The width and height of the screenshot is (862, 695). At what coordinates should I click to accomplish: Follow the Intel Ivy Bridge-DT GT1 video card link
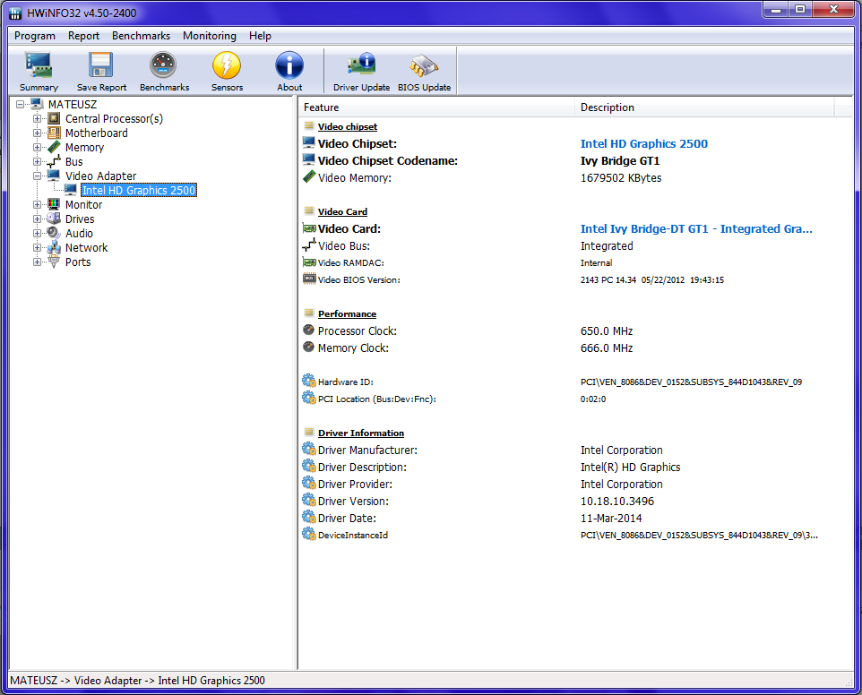[x=696, y=228]
